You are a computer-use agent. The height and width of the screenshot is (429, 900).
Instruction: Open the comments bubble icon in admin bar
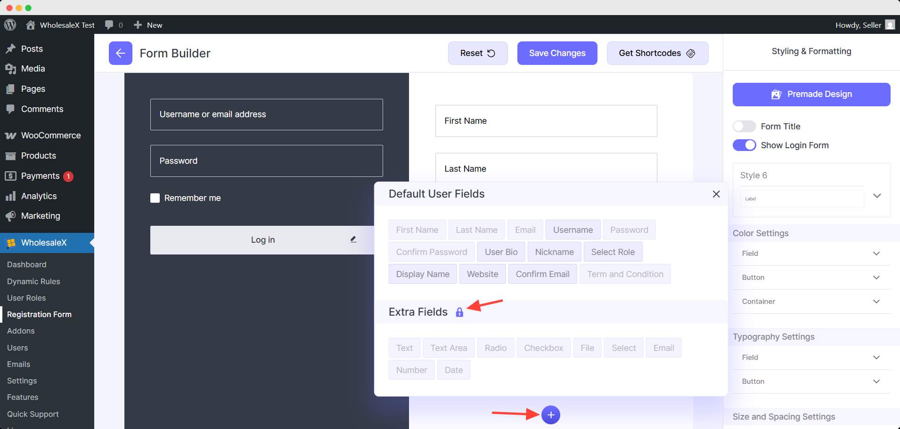[109, 25]
